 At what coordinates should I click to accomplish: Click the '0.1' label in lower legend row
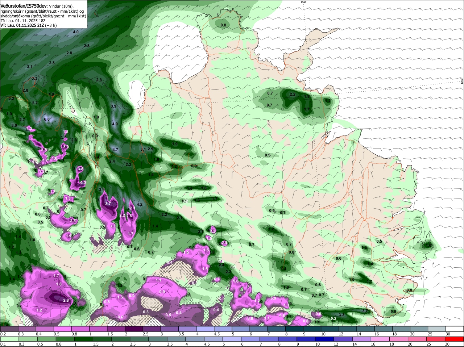(x=3, y=344)
